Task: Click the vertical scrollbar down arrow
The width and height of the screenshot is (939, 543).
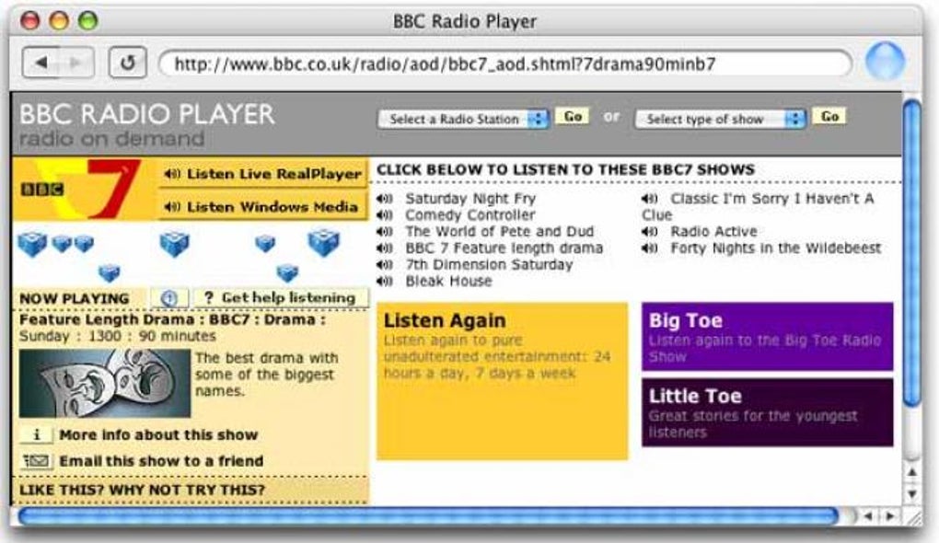Action: [x=912, y=494]
